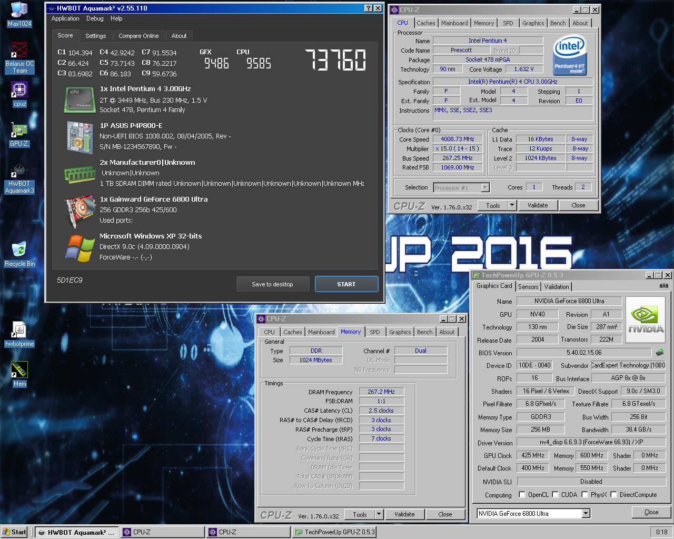Click Driver Version field in GPU-Z
674x539 pixels.
point(591,442)
